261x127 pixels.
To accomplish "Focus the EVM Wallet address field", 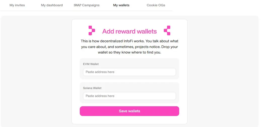I will (130, 72).
